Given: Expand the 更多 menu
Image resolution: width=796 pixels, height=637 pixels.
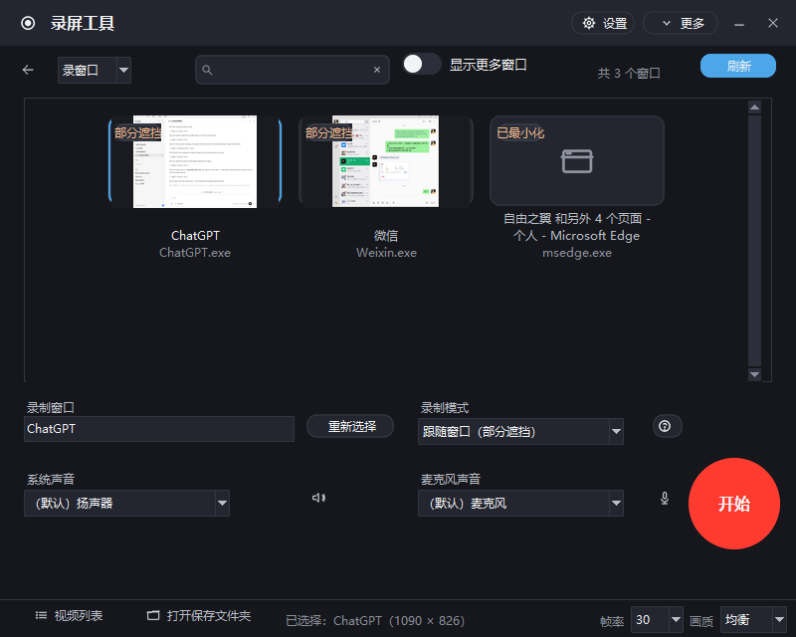Looking at the screenshot, I should tap(681, 23).
